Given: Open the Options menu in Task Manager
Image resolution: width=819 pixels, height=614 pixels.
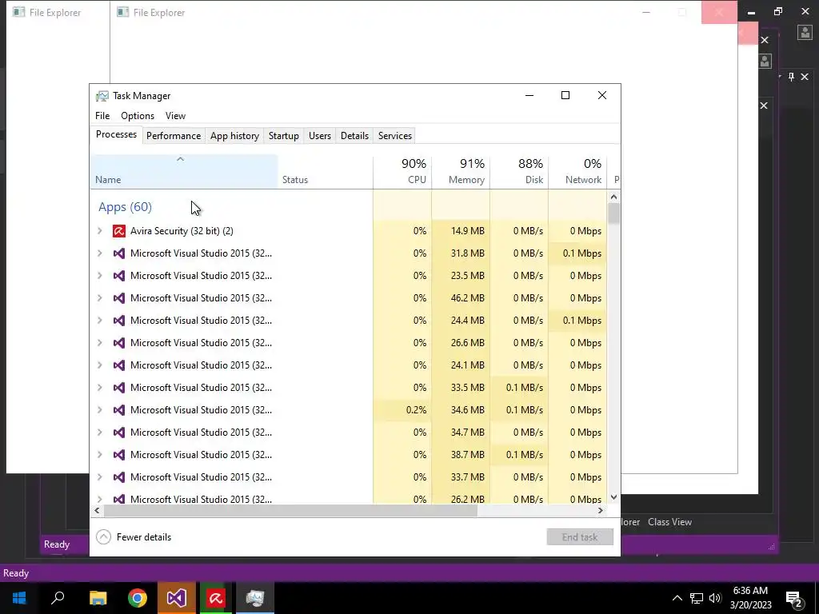Looking at the screenshot, I should click(x=138, y=116).
